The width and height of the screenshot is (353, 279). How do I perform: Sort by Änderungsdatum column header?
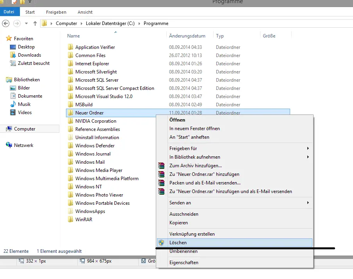click(x=187, y=36)
